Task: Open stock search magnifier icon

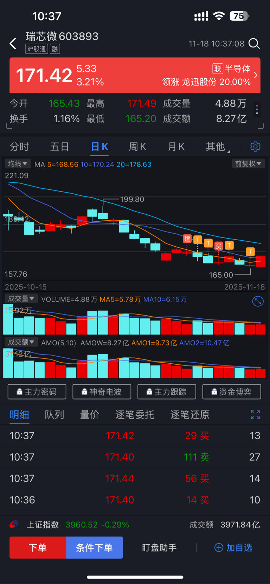Action: pyautogui.click(x=254, y=44)
